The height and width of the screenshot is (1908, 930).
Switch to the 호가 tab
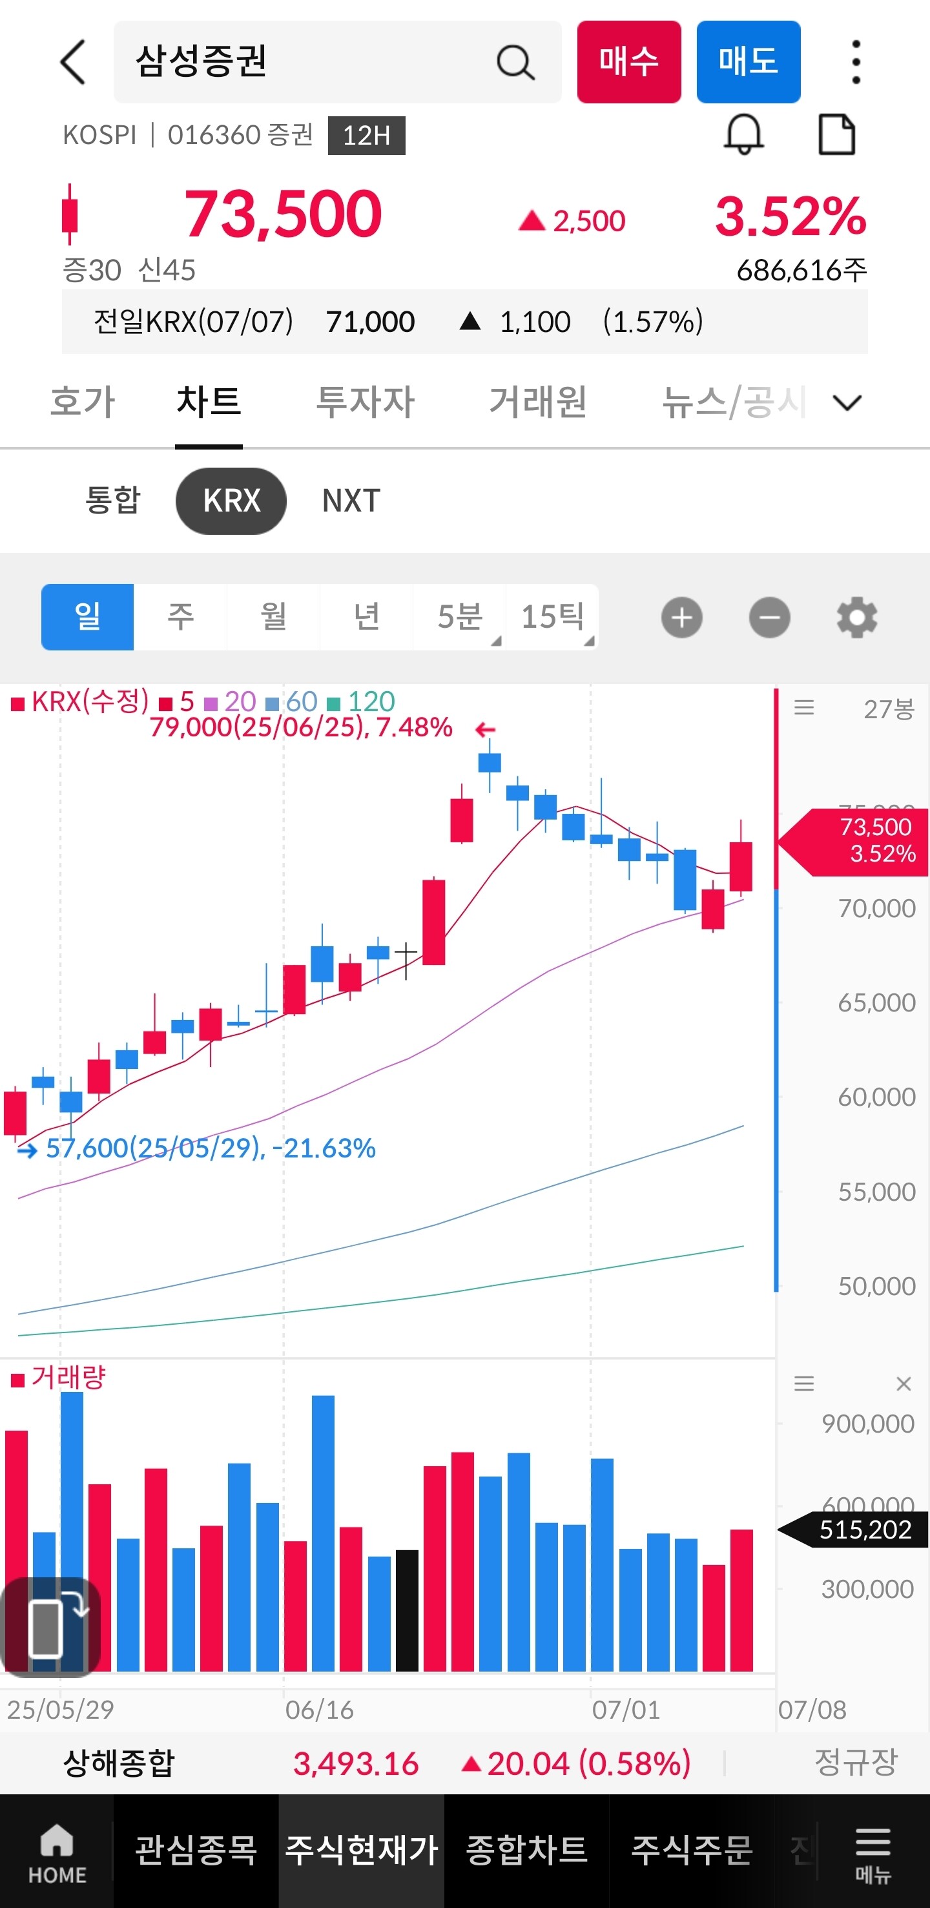click(x=82, y=402)
